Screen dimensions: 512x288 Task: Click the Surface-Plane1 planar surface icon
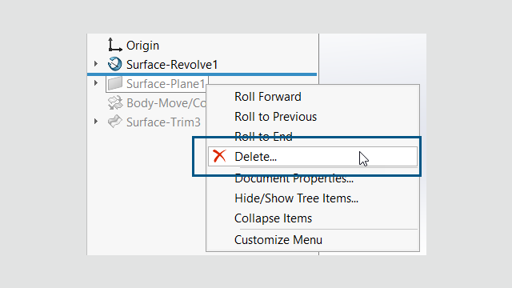pos(115,83)
